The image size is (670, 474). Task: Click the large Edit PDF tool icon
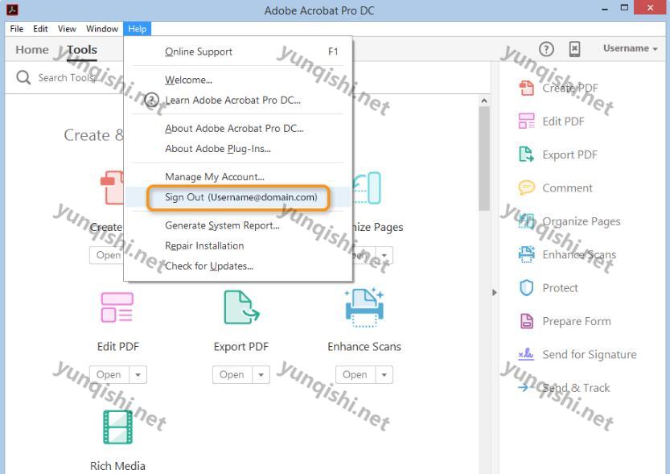pos(117,307)
